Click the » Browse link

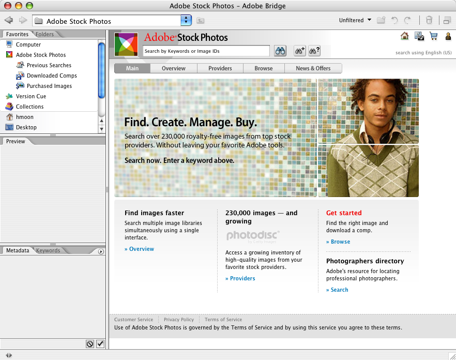[x=338, y=242]
